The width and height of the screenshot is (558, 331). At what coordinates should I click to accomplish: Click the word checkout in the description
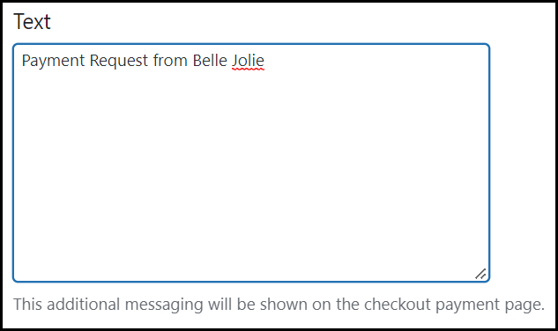[398, 305]
